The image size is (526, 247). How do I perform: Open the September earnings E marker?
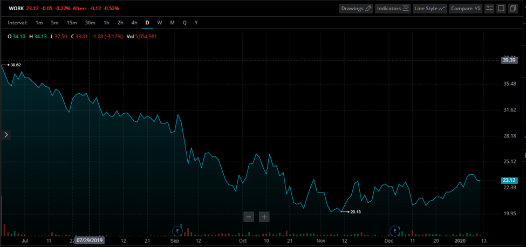(x=177, y=231)
